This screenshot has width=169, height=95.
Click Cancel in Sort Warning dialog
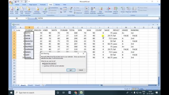[x=81, y=70]
